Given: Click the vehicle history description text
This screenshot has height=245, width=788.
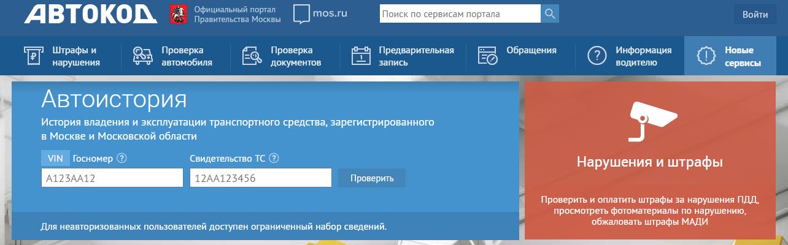Looking at the screenshot, I should [238, 129].
